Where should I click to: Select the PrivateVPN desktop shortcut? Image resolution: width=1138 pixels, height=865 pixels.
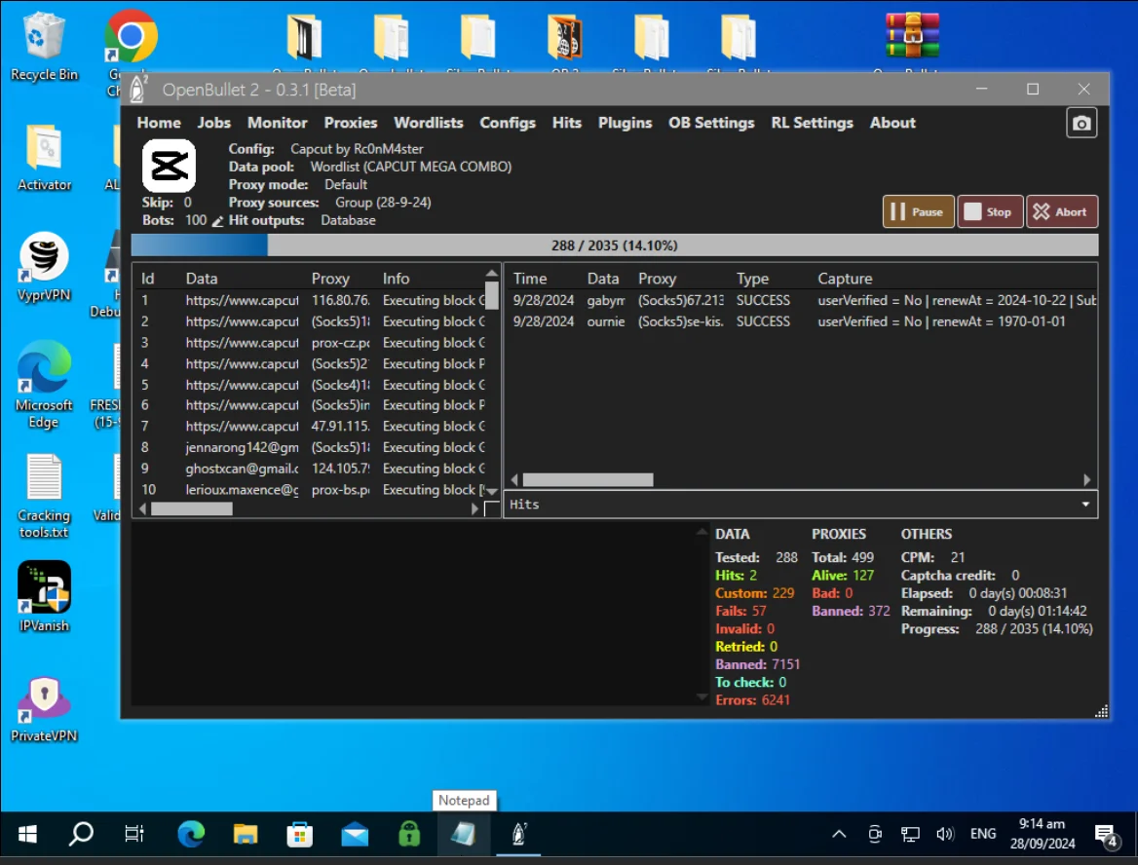[x=44, y=710]
